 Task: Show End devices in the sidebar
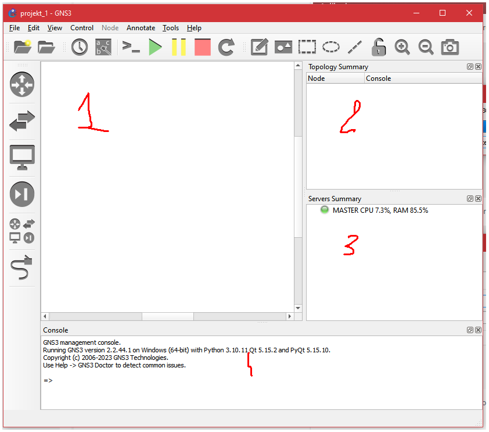[22, 158]
